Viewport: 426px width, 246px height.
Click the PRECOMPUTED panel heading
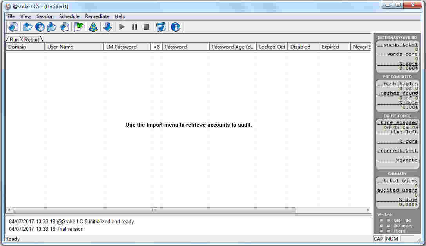[x=397, y=77]
